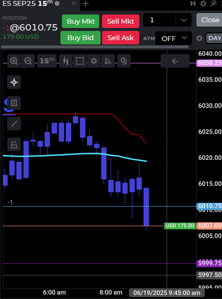Click the Close position button

point(209,20)
